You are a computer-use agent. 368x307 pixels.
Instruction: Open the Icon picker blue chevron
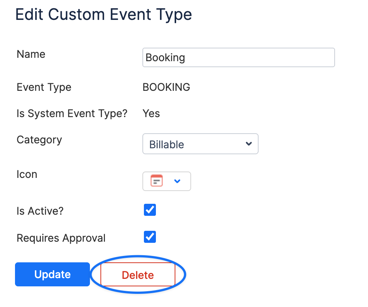[x=177, y=181]
